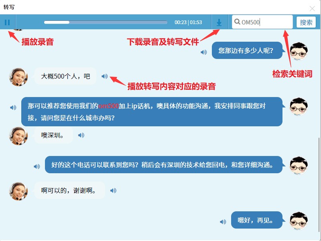This screenshot has width=321, height=241.
Task: Click the vertical scrollbar of the transcript
Action: coord(319,180)
